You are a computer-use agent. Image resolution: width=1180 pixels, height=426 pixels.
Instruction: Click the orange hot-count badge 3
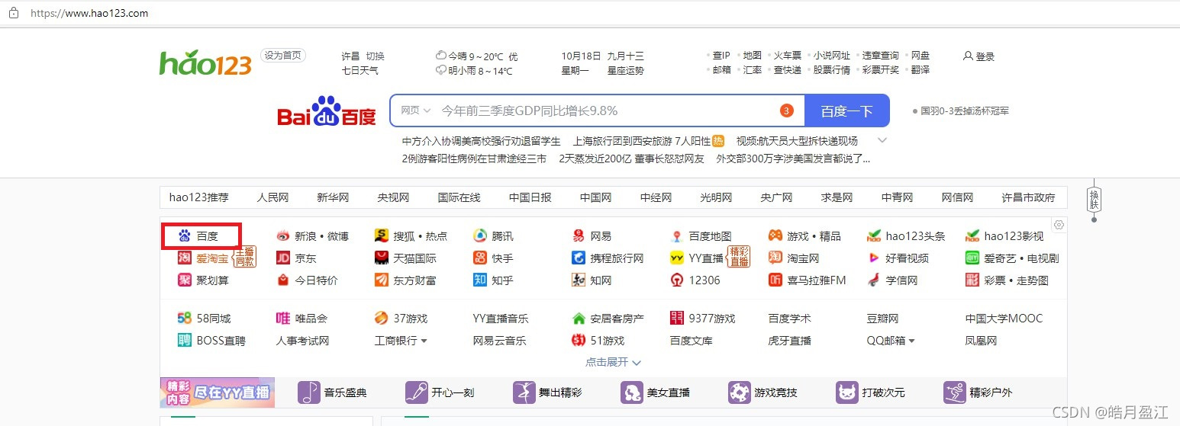787,111
